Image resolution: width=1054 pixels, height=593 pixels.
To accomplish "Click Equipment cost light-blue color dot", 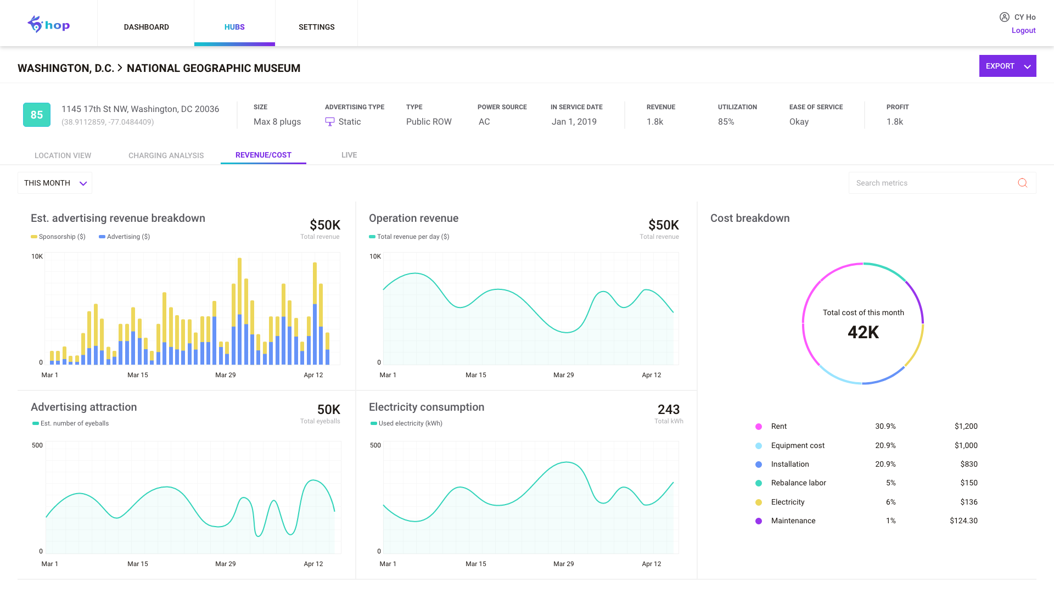I will coord(759,446).
